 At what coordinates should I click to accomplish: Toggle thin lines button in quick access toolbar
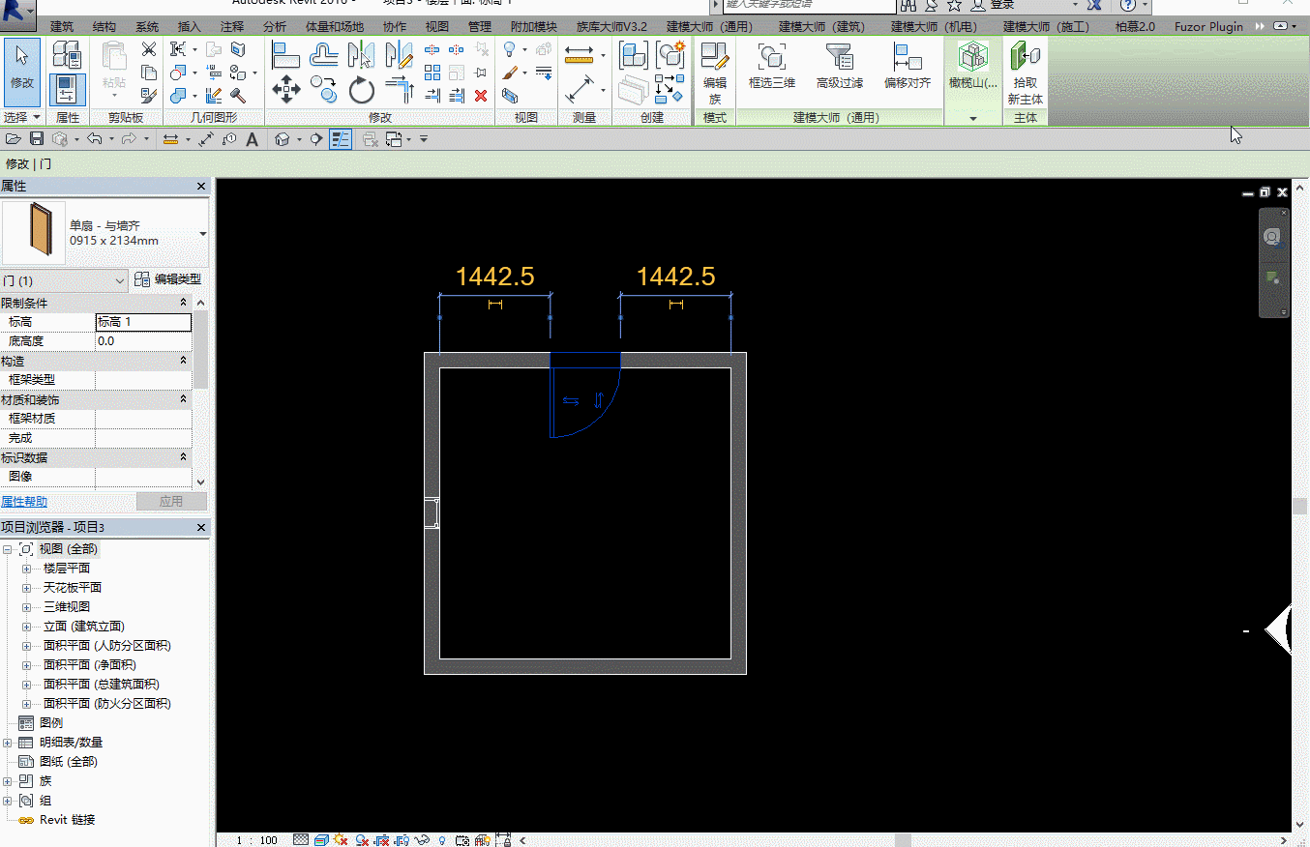pos(341,139)
